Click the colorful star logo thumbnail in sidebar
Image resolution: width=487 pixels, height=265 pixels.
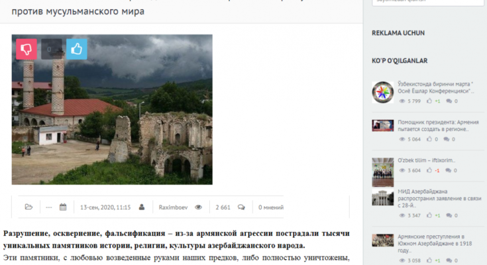(382, 92)
